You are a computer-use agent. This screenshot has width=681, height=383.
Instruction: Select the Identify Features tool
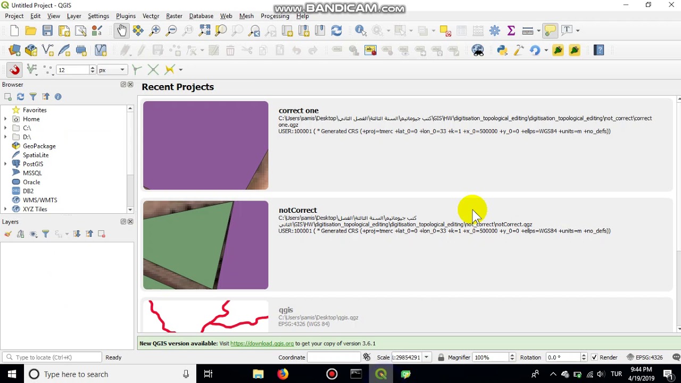click(361, 31)
